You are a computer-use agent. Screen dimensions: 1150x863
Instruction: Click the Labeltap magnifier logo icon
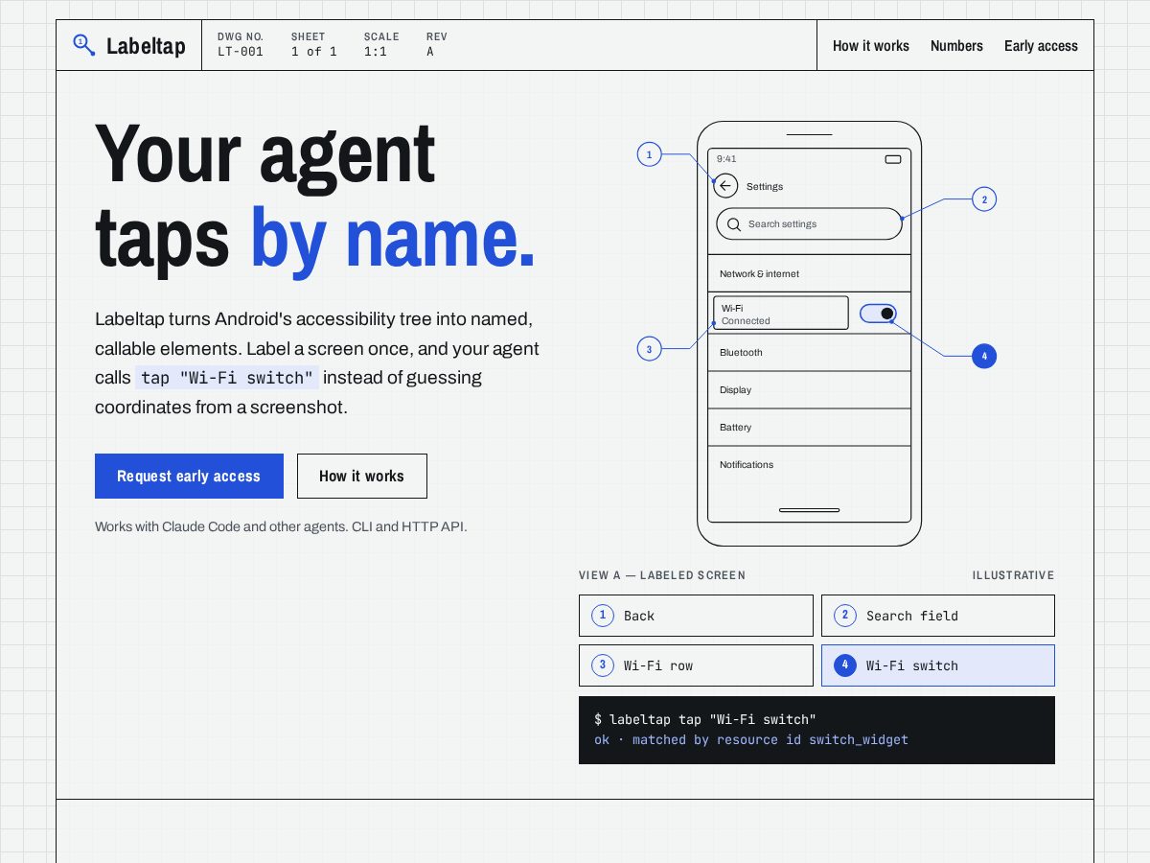(84, 45)
